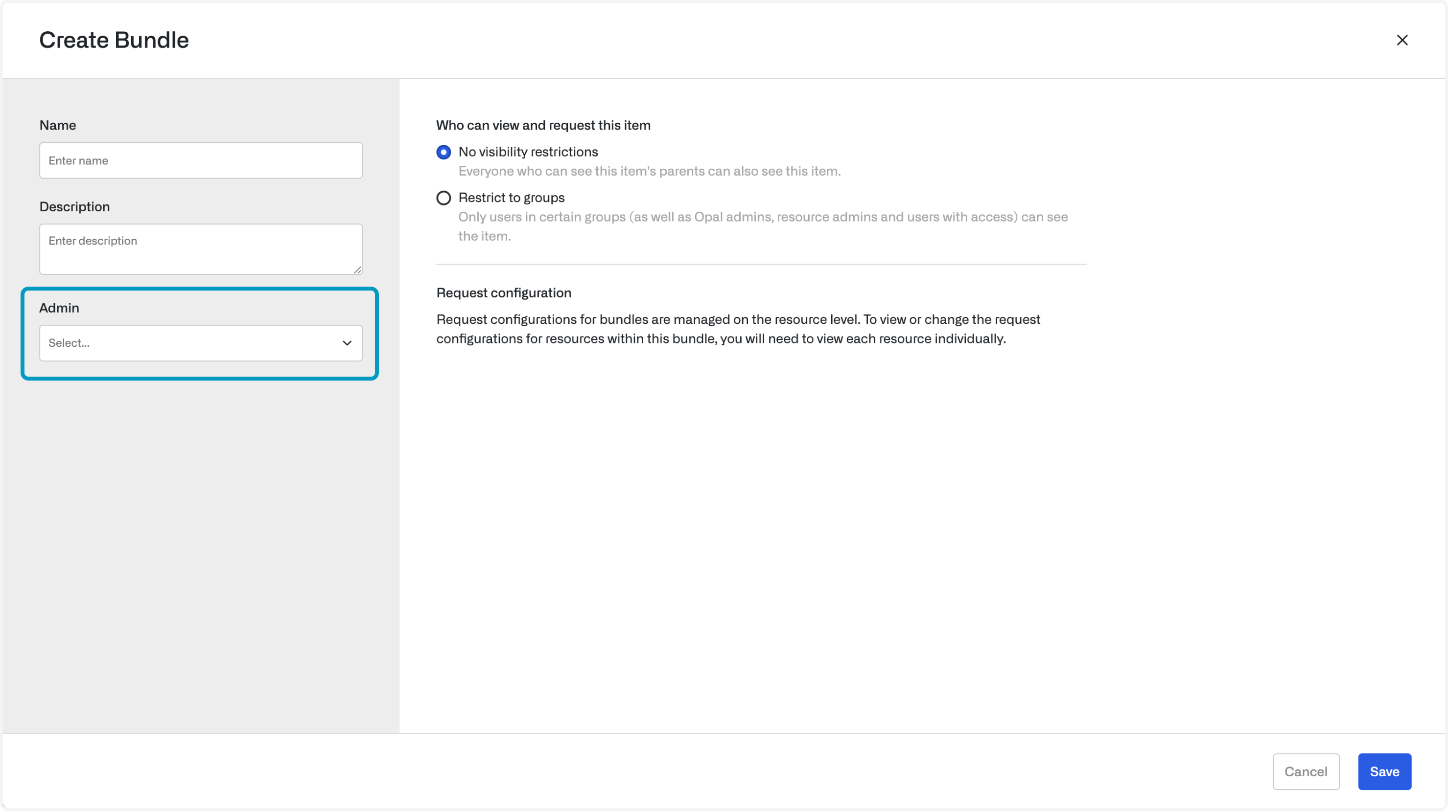Click the Name field label
The image size is (1448, 811).
coord(57,125)
